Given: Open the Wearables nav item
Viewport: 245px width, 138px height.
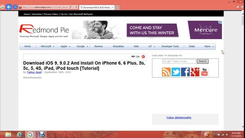Looking at the screenshot, I should (118, 46).
